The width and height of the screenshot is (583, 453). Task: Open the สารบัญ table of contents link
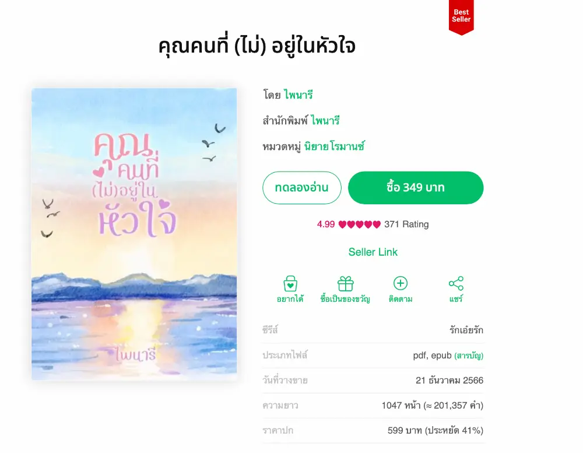(469, 356)
